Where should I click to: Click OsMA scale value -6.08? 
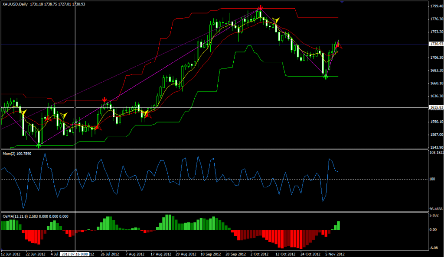[x=434, y=248]
